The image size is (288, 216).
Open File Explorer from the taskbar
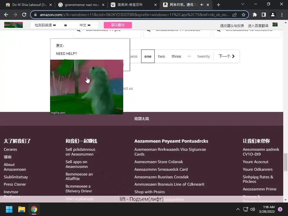point(21,209)
